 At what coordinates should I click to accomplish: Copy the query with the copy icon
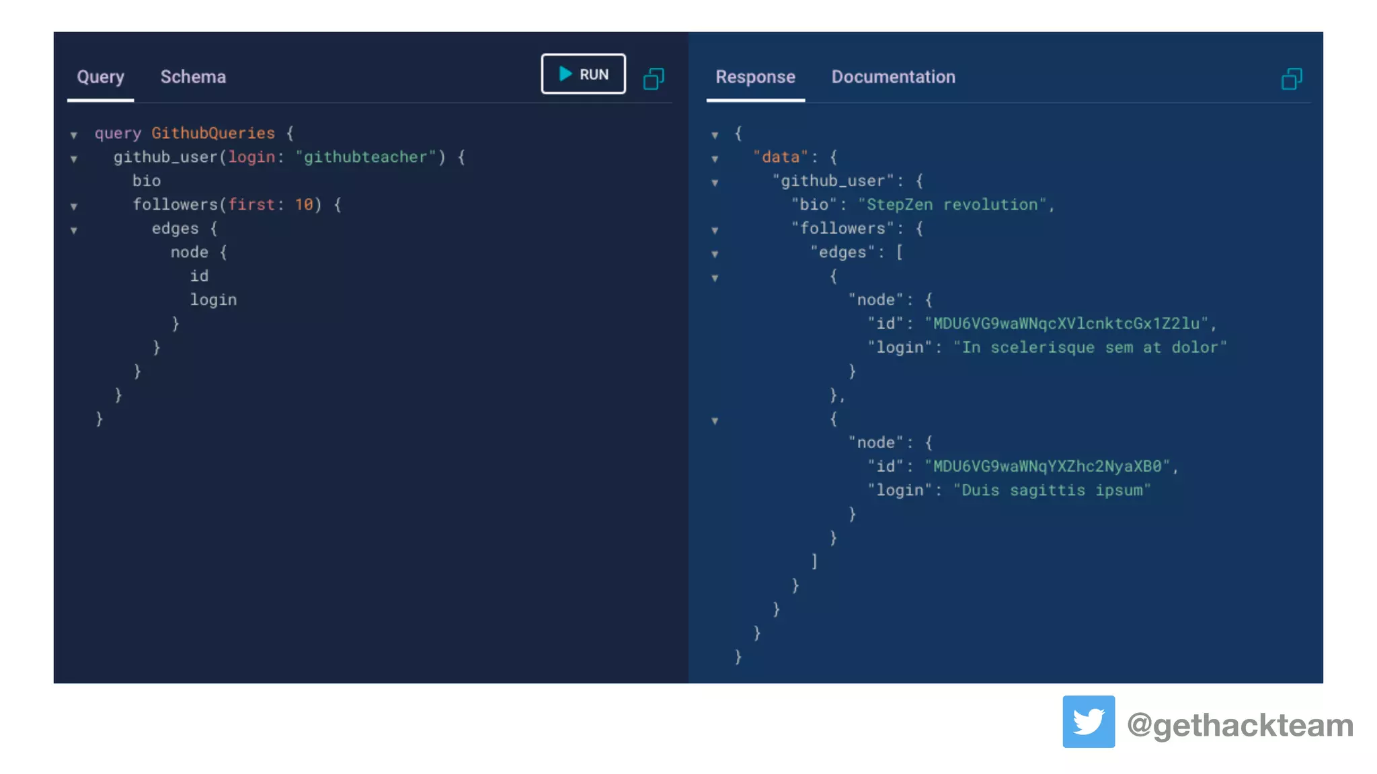(654, 79)
